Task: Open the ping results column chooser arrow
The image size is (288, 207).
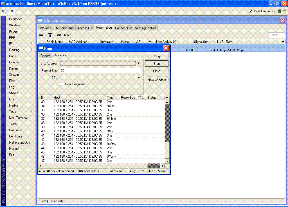Action: click(167, 97)
